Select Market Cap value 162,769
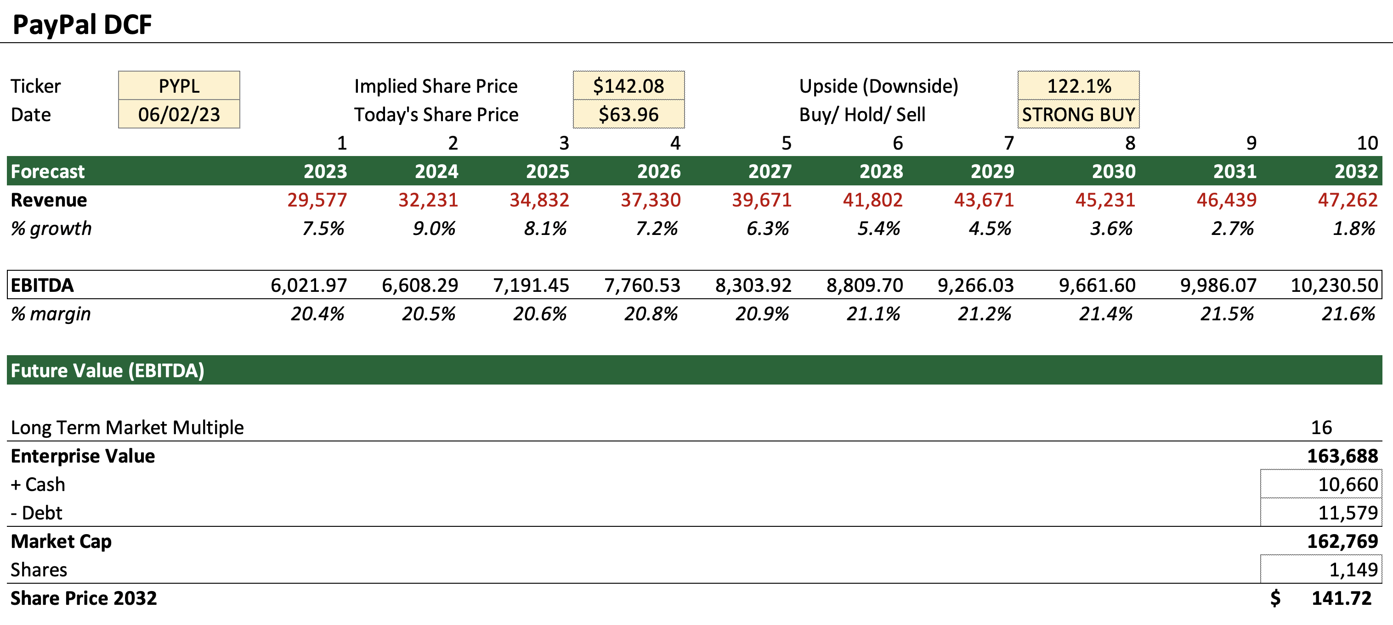This screenshot has height=625, width=1393. click(1342, 541)
